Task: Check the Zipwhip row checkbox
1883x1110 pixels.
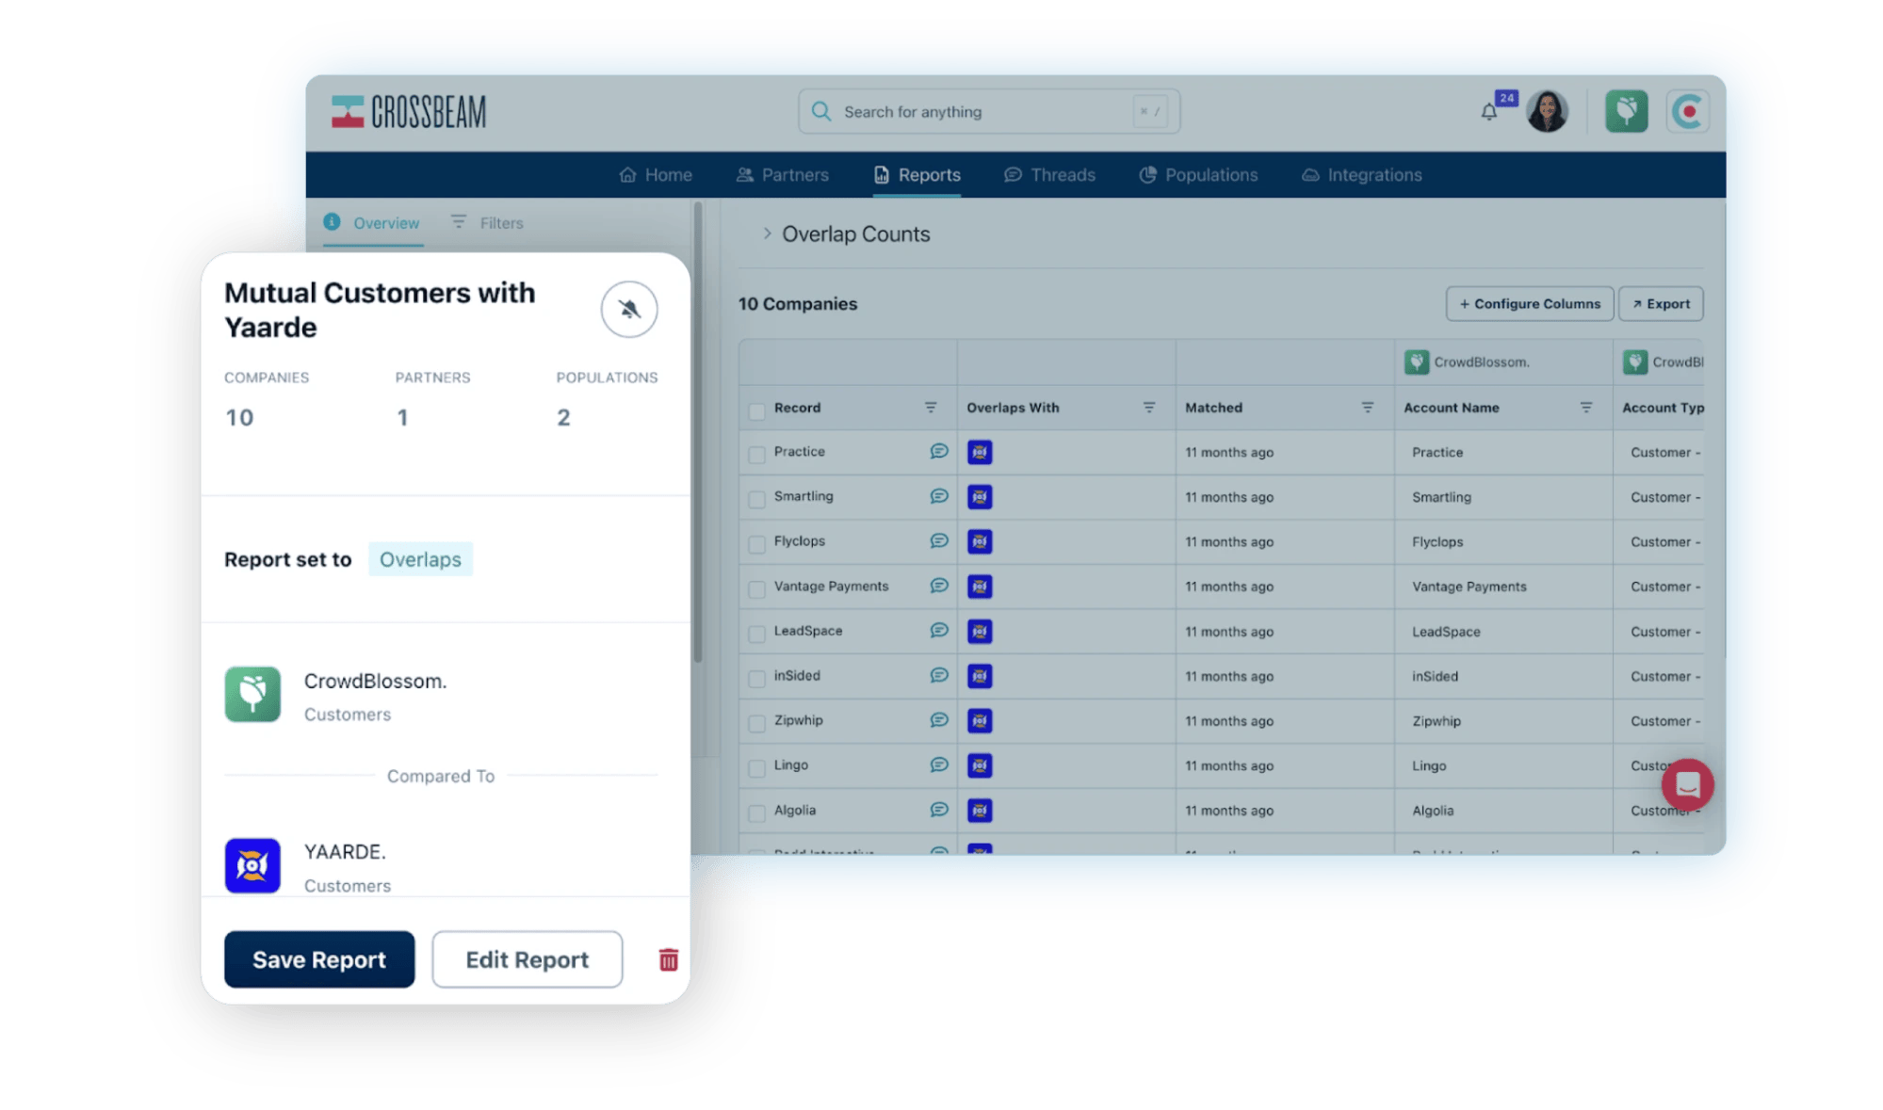Action: pos(756,724)
